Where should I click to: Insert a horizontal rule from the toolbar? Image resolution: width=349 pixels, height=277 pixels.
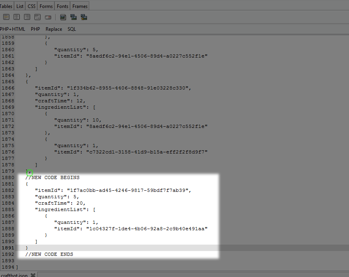tap(6, 17)
